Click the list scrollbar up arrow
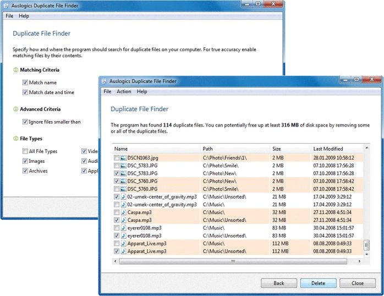The height and width of the screenshot is (296, 384). tap(366, 148)
